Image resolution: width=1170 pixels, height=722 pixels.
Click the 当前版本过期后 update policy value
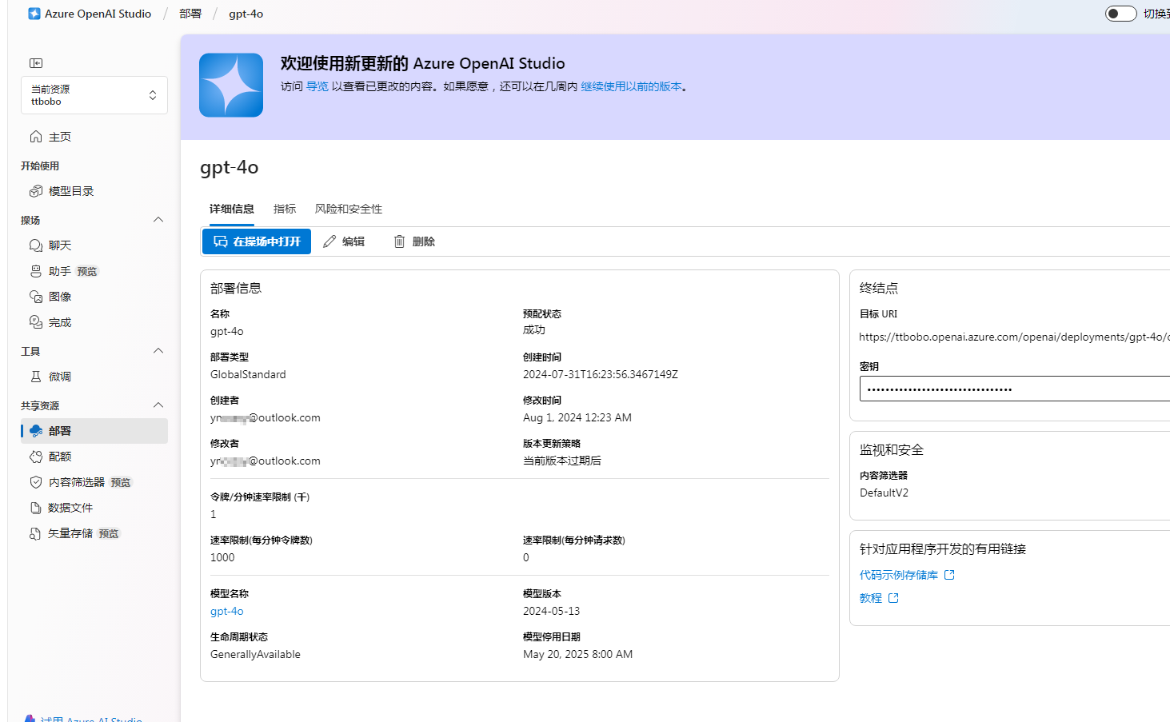562,461
